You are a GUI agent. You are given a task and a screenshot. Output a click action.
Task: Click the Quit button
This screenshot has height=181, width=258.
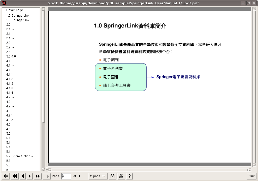[x=251, y=176]
